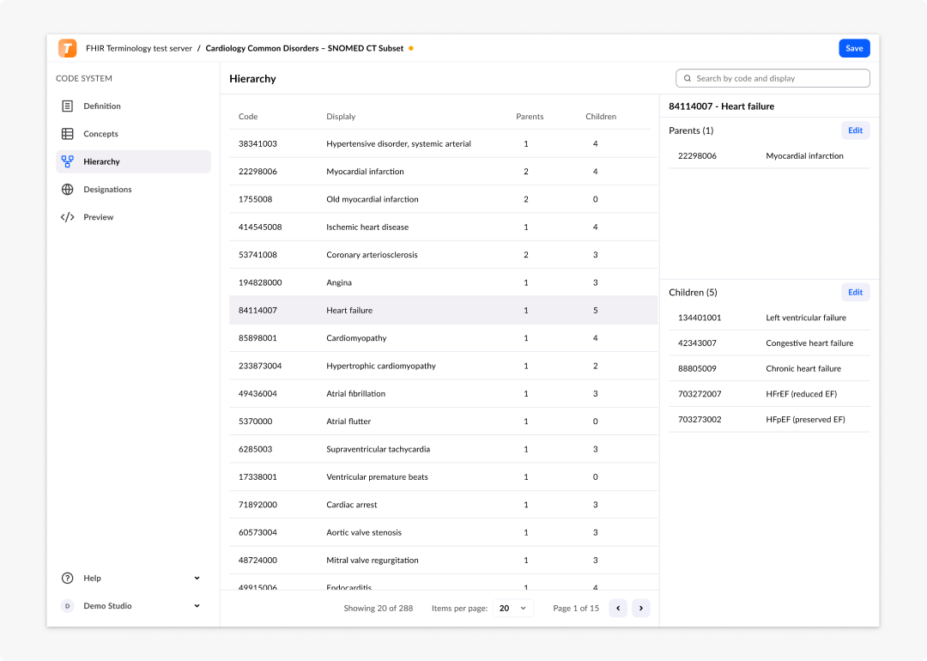Click the Definition document icon

point(68,106)
